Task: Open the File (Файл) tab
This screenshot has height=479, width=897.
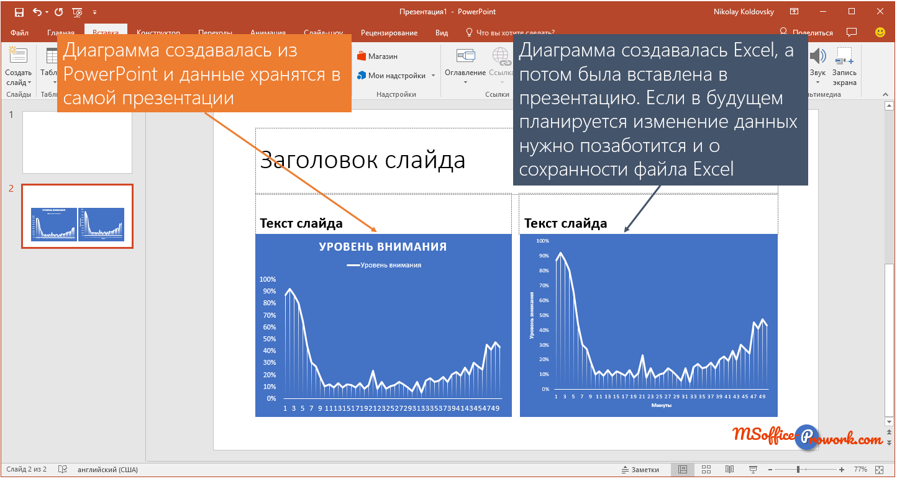Action: 19,33
